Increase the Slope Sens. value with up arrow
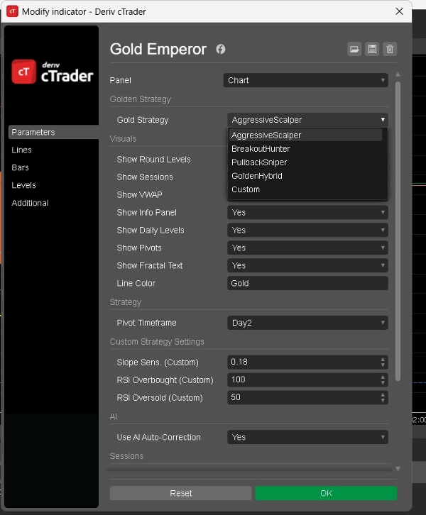Viewport: 426px width, 515px height. [383, 359]
